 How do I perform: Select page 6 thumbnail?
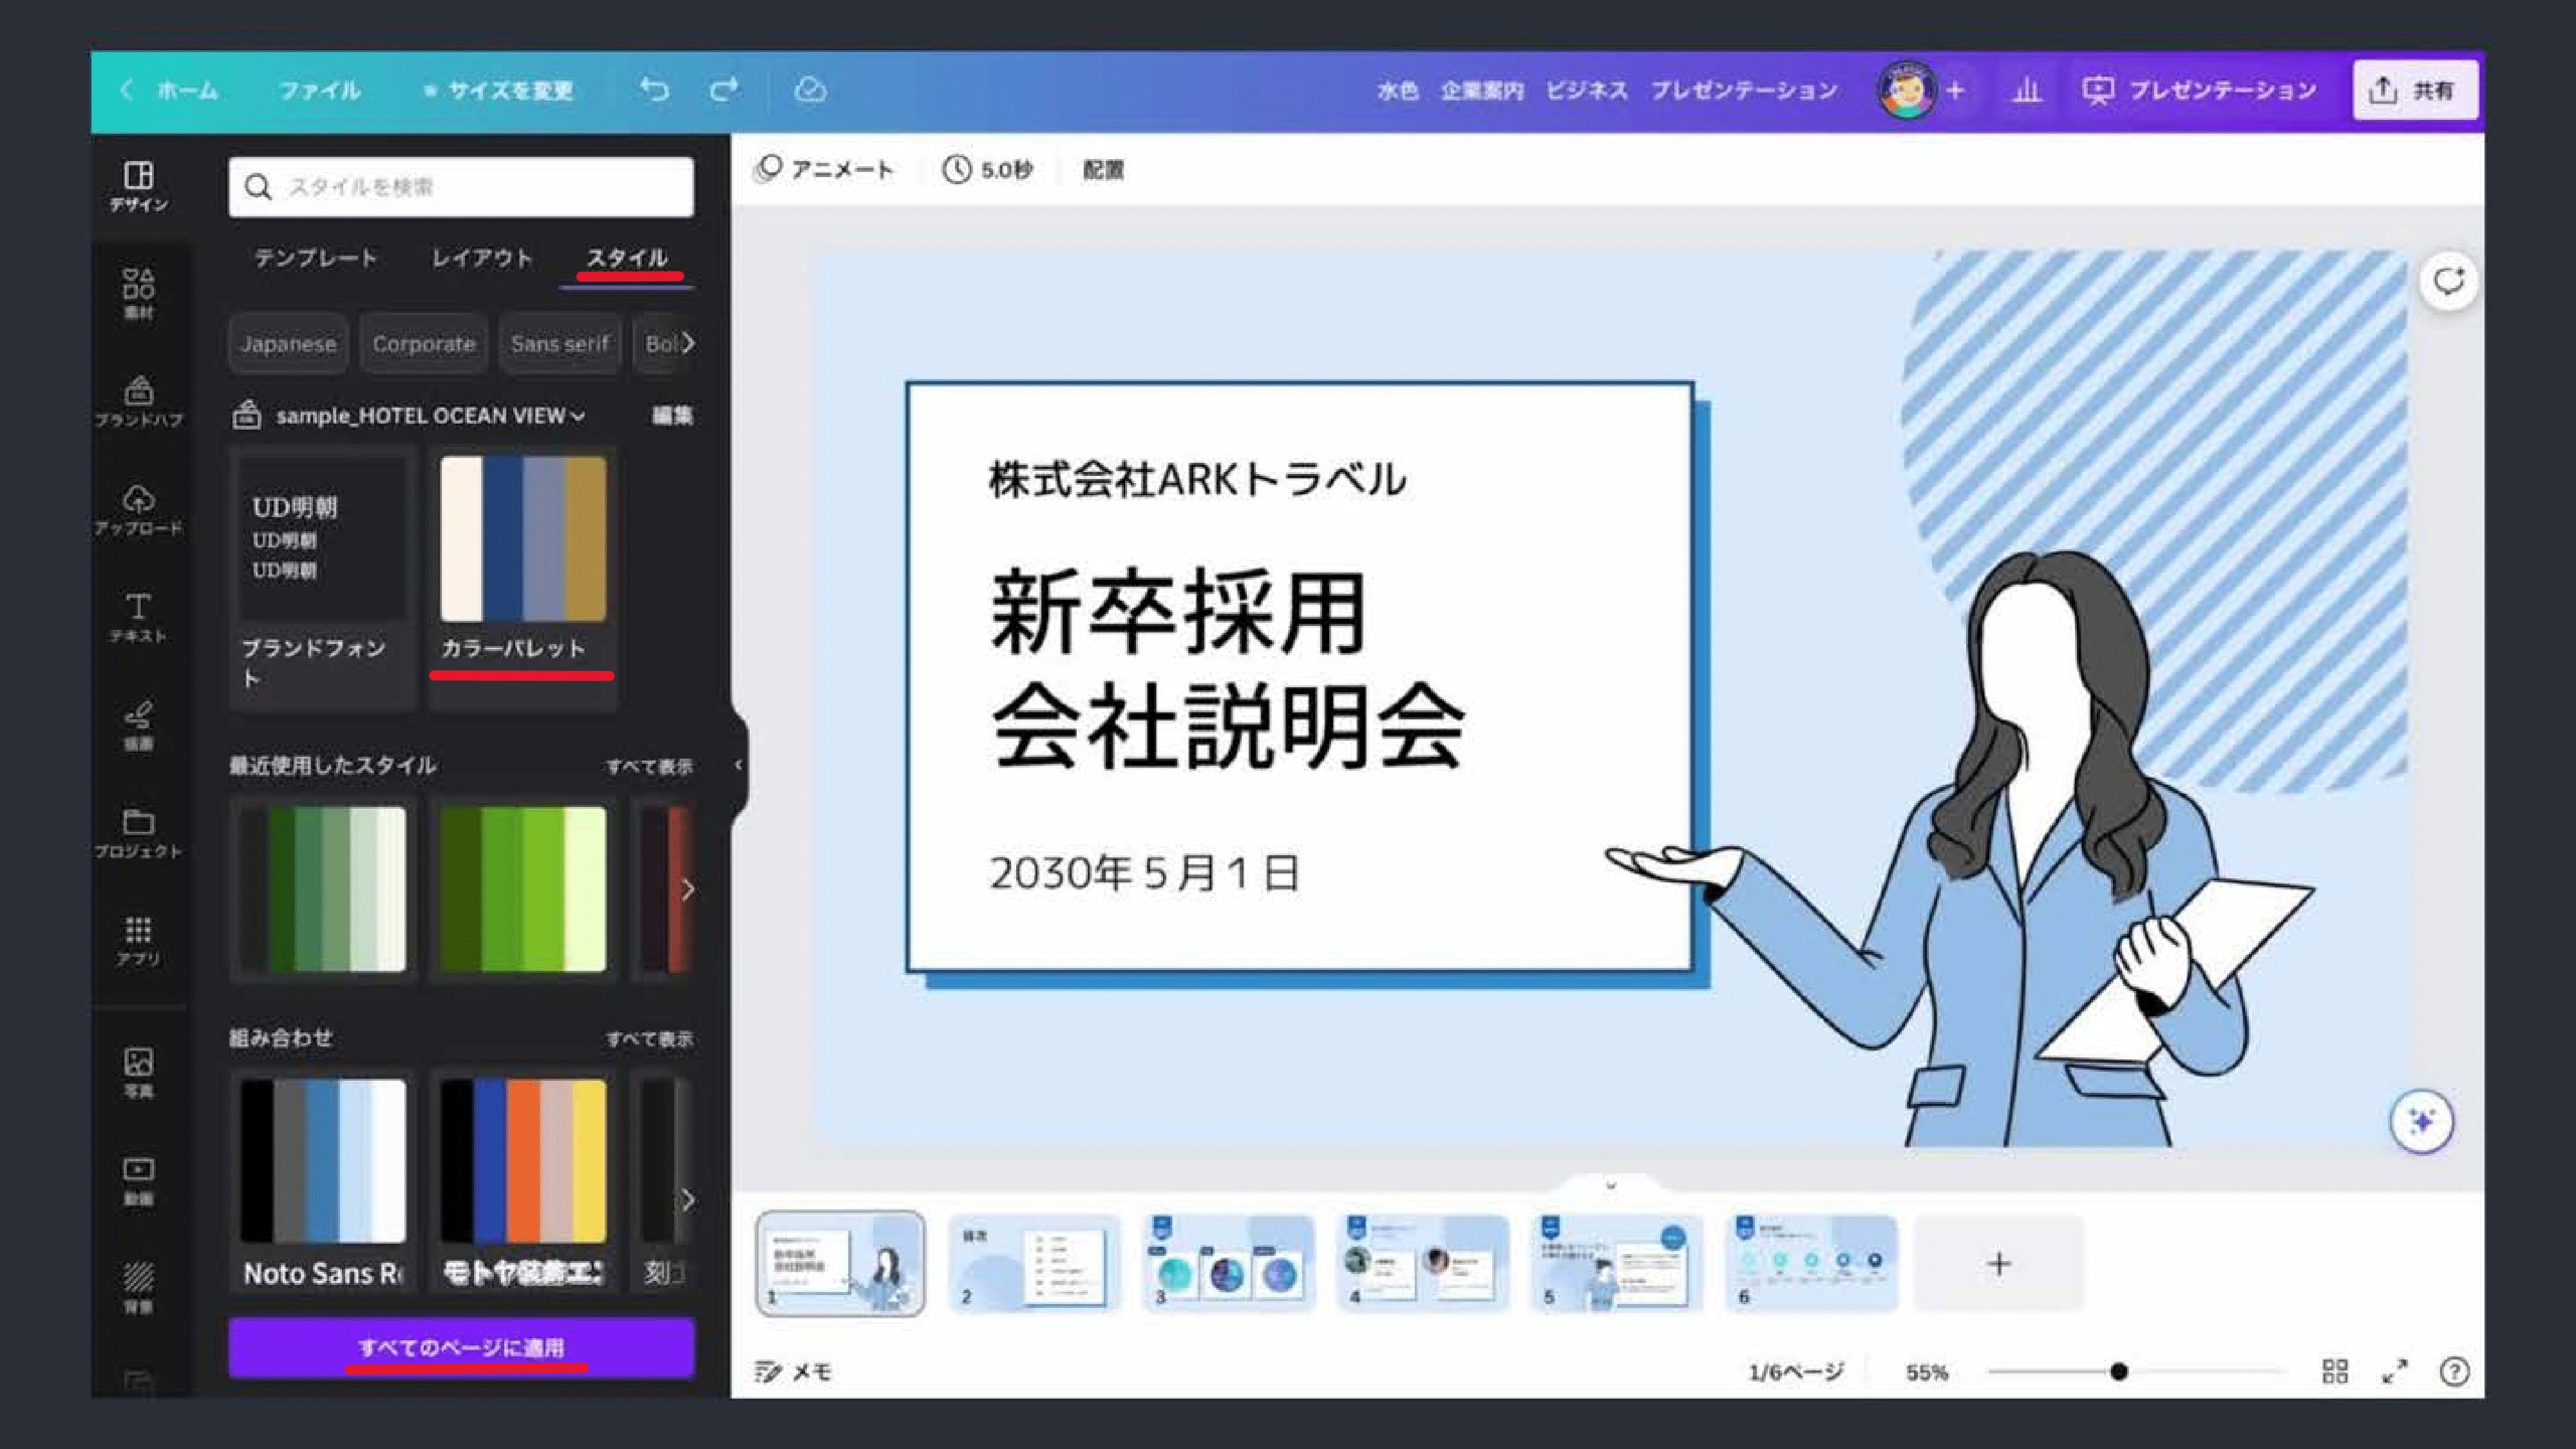[x=1811, y=1263]
